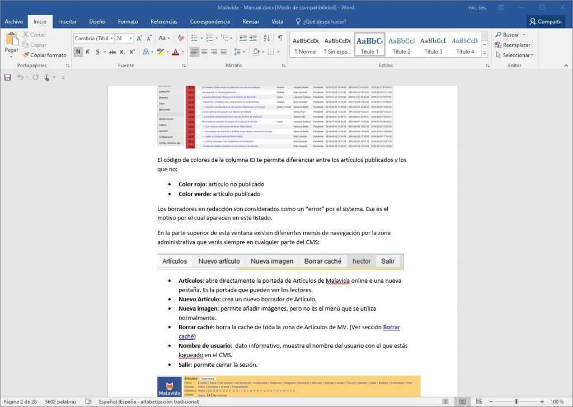Click the touch/mouse mode icon
This screenshot has height=407, width=573.
pyautogui.click(x=47, y=77)
